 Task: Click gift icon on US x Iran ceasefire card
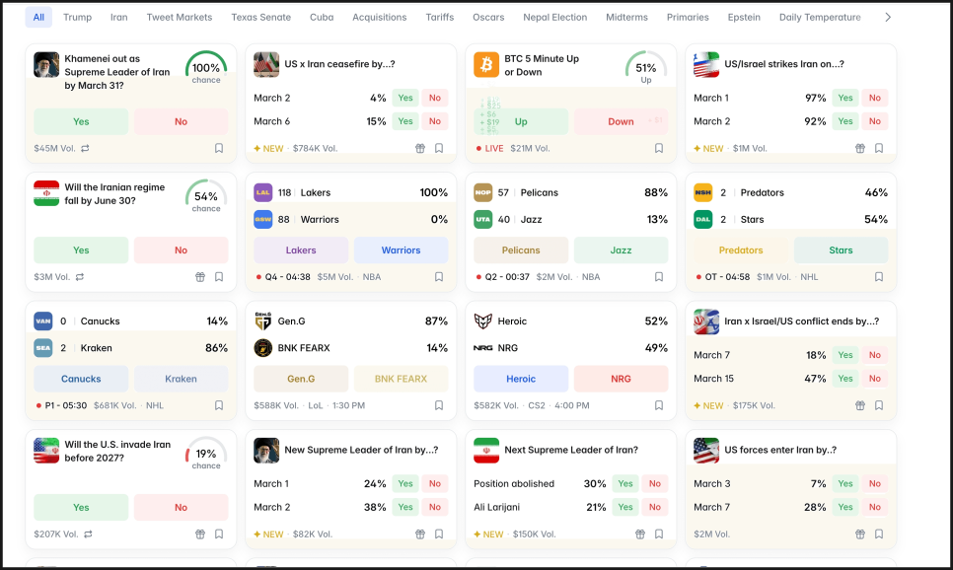[x=420, y=148]
